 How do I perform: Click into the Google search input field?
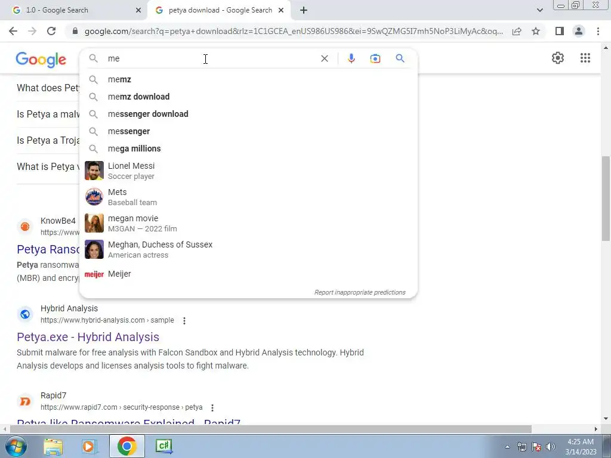tap(211, 58)
